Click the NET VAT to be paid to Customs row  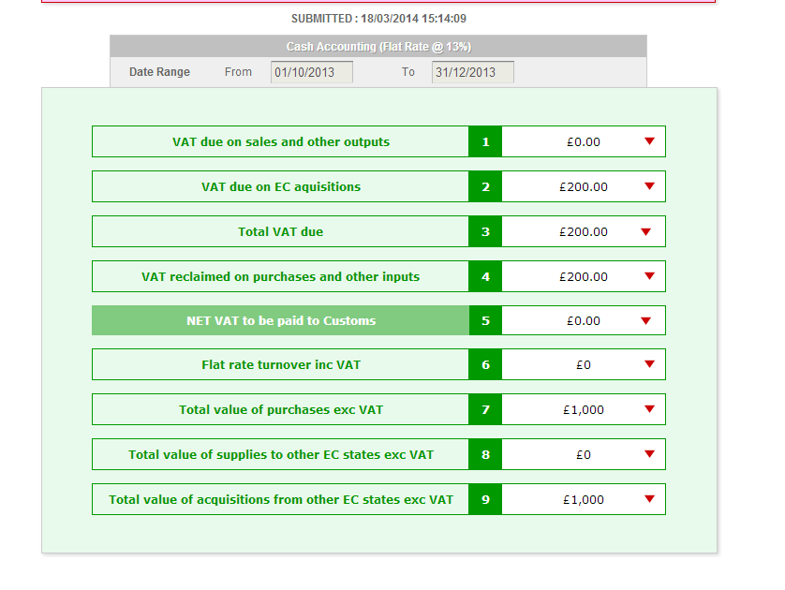point(378,320)
